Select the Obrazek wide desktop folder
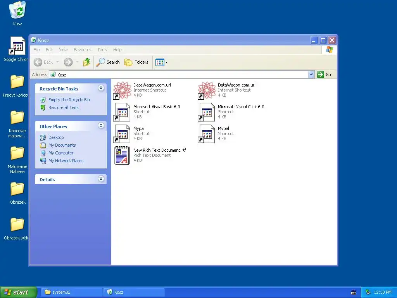The width and height of the screenshot is (397, 298). point(17,229)
